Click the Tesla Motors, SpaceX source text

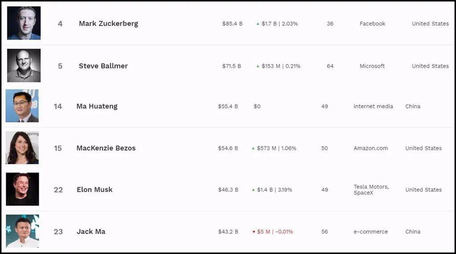371,190
